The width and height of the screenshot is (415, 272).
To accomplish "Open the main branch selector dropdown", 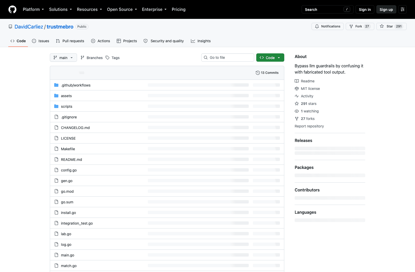I will tap(63, 58).
